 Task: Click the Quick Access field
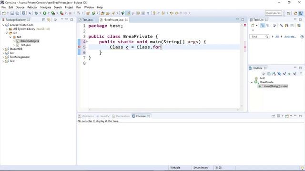273,13
